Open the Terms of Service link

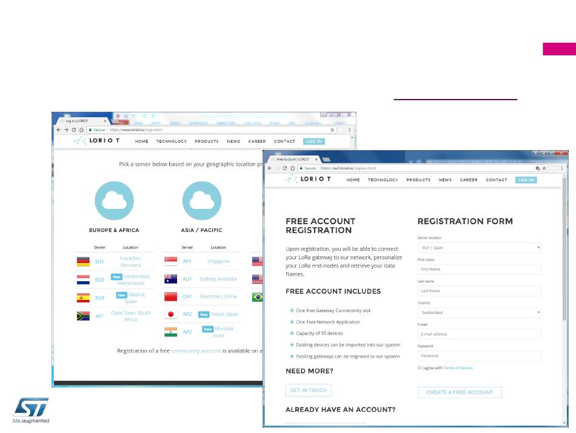tap(458, 368)
